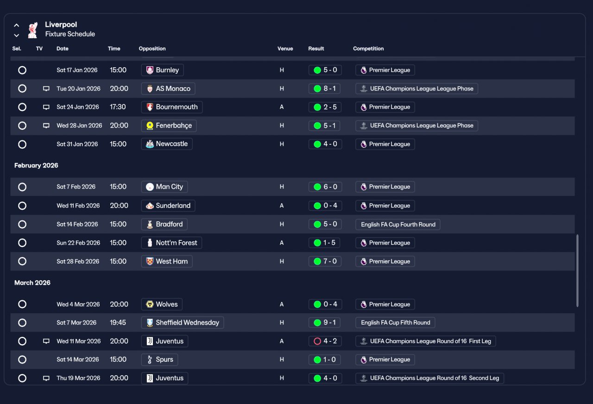The image size is (593, 404).
Task: Select the West Ham fixture radio button
Action: pyautogui.click(x=22, y=261)
